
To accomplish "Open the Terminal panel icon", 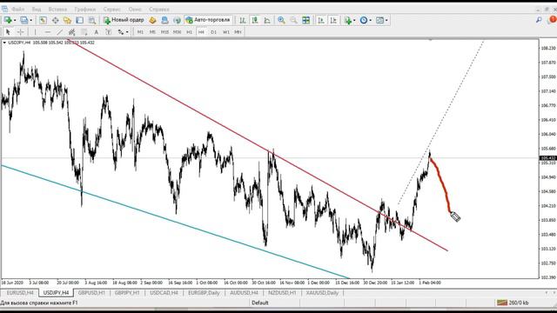I will 79,20.
